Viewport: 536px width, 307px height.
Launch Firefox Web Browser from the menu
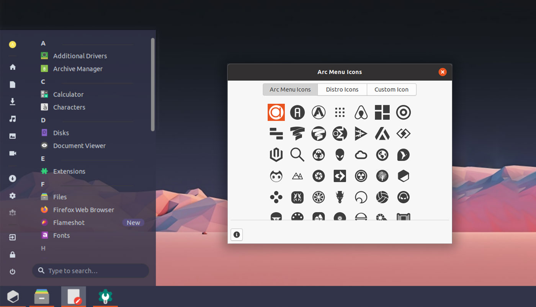(x=83, y=210)
